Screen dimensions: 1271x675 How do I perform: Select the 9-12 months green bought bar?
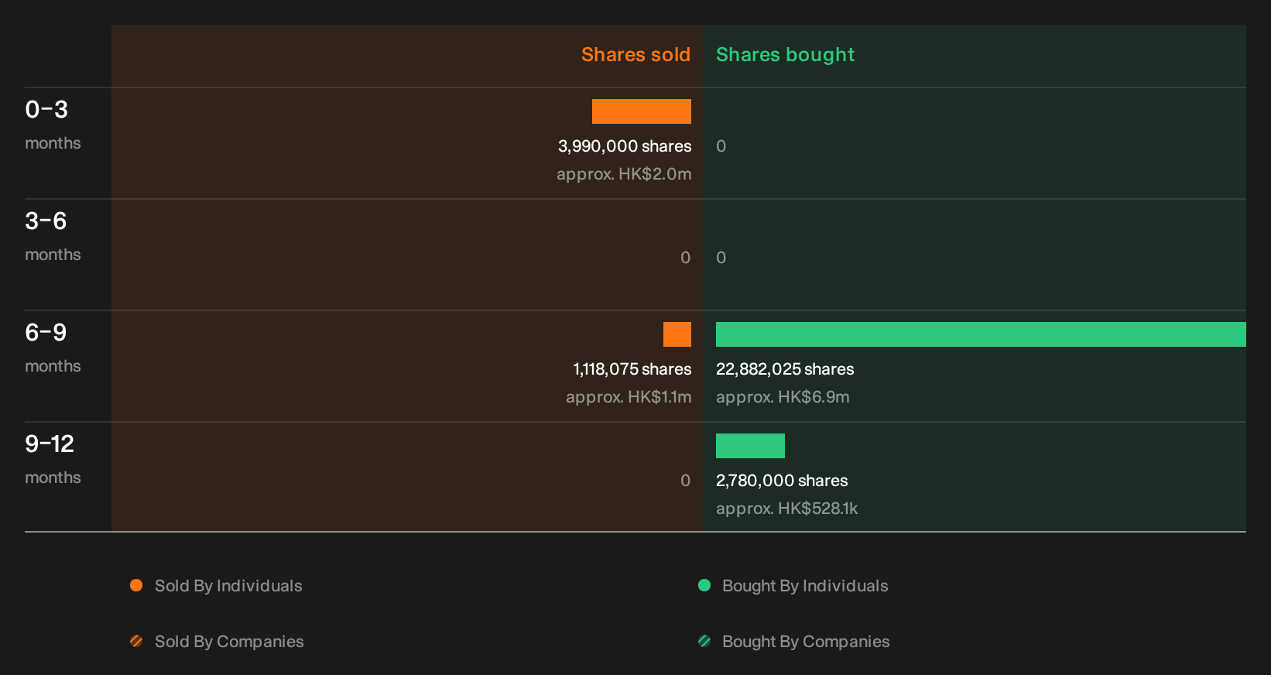pos(750,446)
